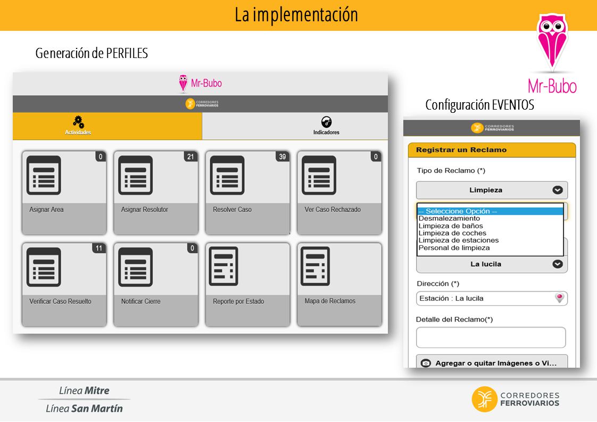
Task: Click the Notificar Cierre tile label
Action: tap(141, 301)
